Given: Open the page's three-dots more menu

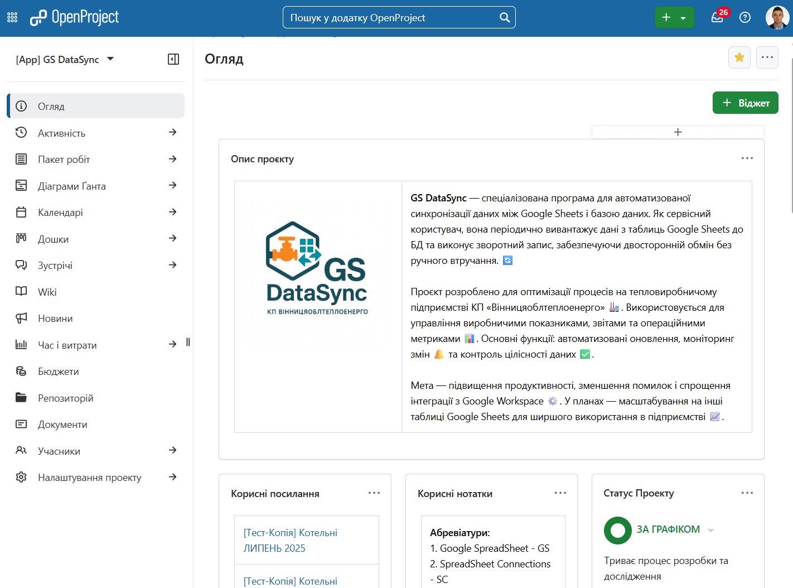Looking at the screenshot, I should [x=767, y=57].
